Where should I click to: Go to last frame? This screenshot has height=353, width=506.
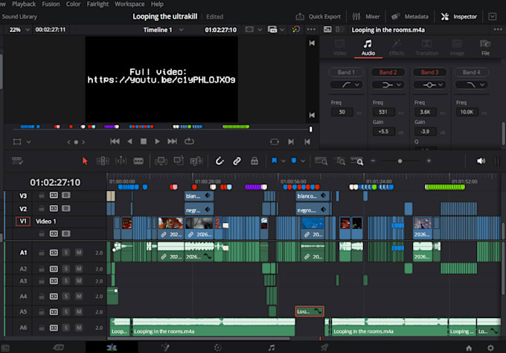(172, 141)
